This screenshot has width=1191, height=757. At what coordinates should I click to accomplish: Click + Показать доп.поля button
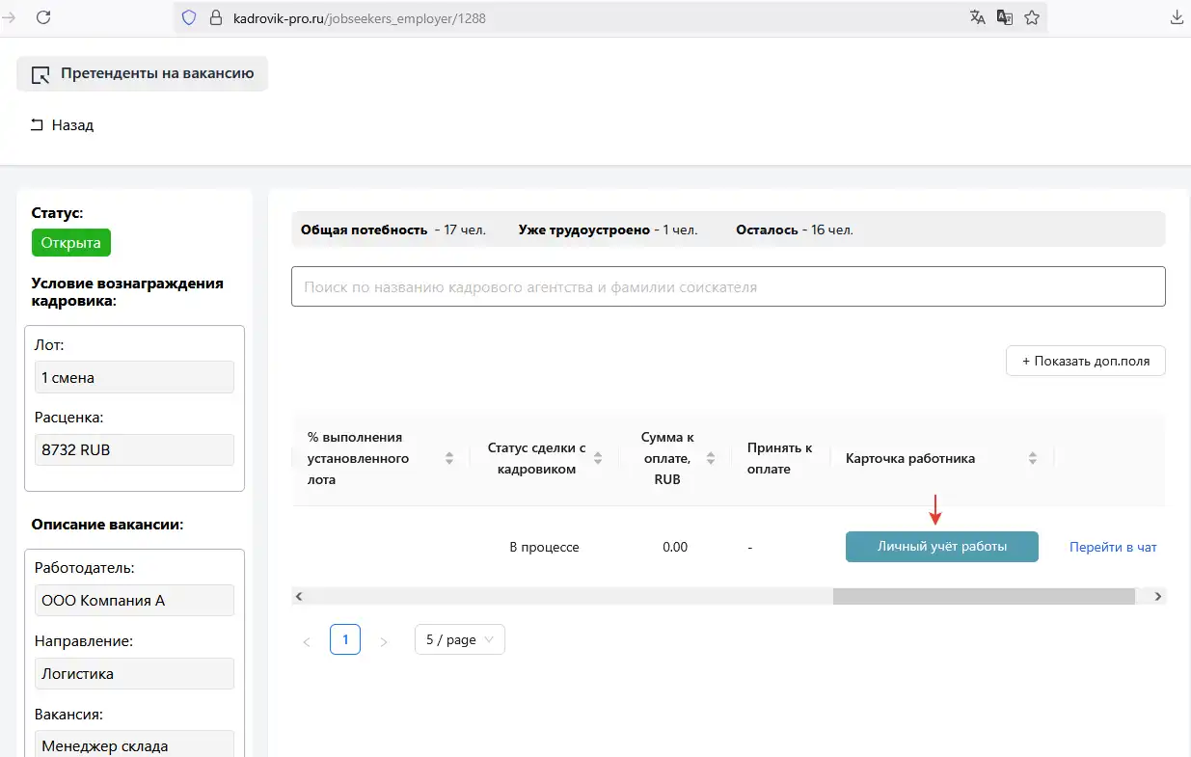click(x=1085, y=361)
